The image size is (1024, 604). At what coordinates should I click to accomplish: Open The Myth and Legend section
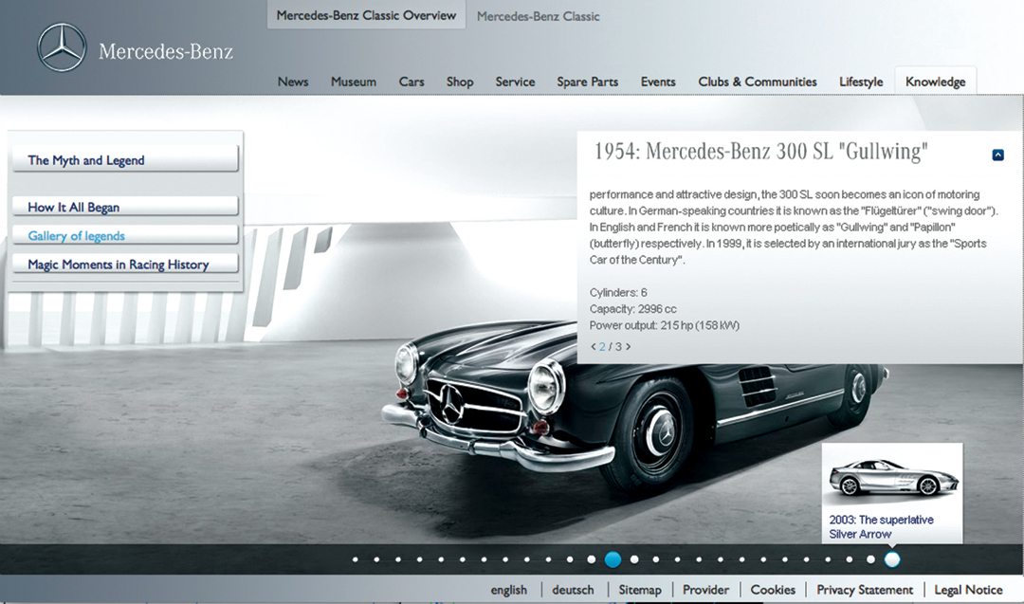[125, 159]
